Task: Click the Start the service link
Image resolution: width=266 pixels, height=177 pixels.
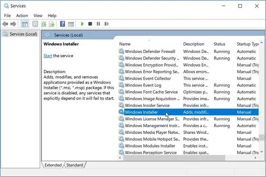Action: click(47, 56)
